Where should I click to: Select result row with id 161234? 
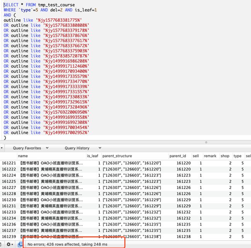click(126, 218)
